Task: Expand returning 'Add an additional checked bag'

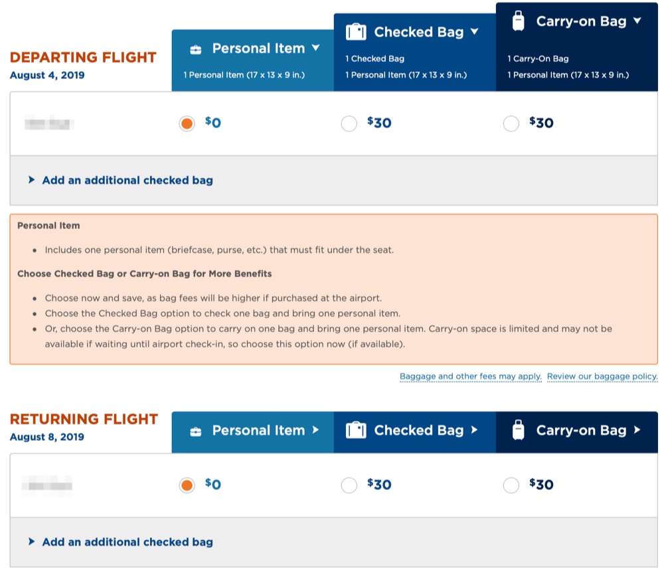Action: click(x=127, y=542)
